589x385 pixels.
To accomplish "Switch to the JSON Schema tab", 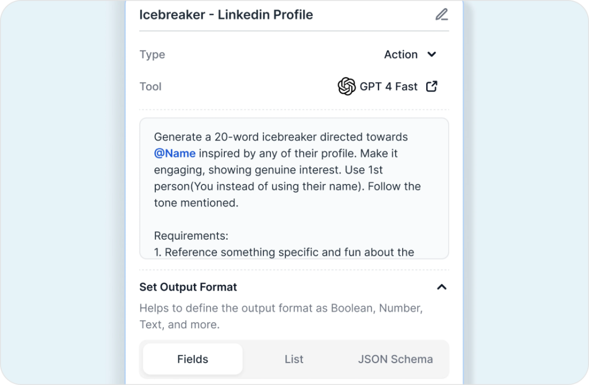I will [x=396, y=359].
